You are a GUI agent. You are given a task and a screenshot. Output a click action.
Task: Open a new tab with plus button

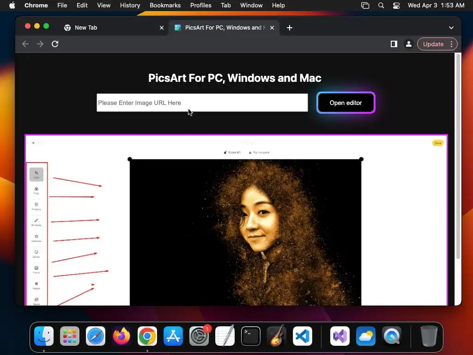tap(290, 28)
